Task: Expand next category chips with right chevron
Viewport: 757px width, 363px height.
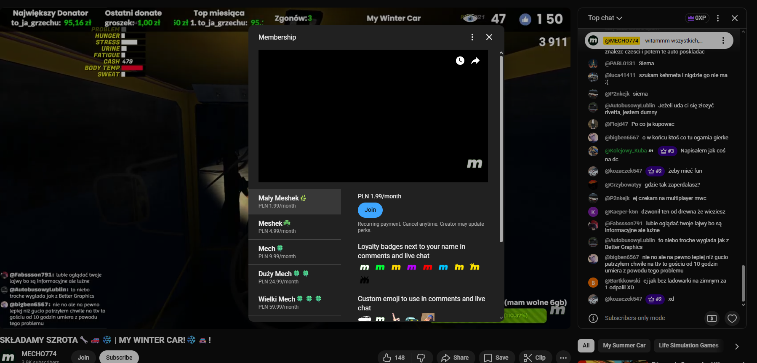Action: click(x=737, y=346)
